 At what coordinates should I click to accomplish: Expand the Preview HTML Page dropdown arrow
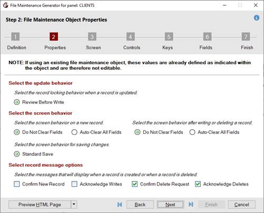(x=74, y=205)
